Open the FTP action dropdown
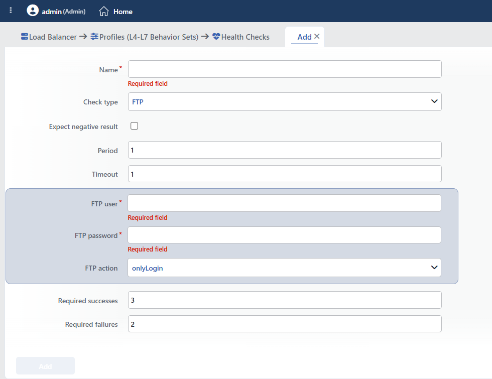 click(x=284, y=268)
